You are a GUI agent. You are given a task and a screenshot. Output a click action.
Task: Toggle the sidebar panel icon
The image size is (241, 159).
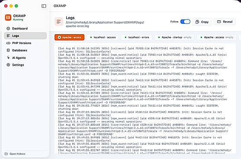point(44,6)
